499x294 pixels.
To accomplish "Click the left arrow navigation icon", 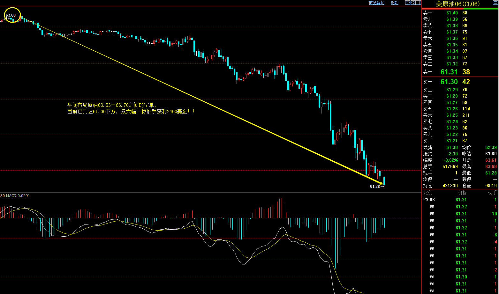I will tap(408, 3).
